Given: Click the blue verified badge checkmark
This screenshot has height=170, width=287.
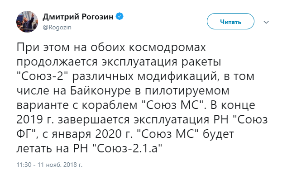Looking at the screenshot, I should coord(120,16).
